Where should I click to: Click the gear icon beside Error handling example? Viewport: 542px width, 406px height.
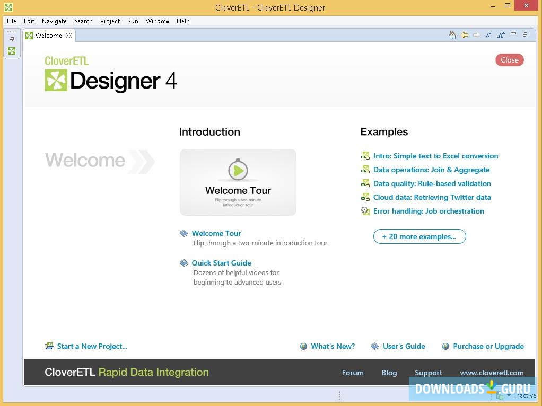click(x=365, y=210)
